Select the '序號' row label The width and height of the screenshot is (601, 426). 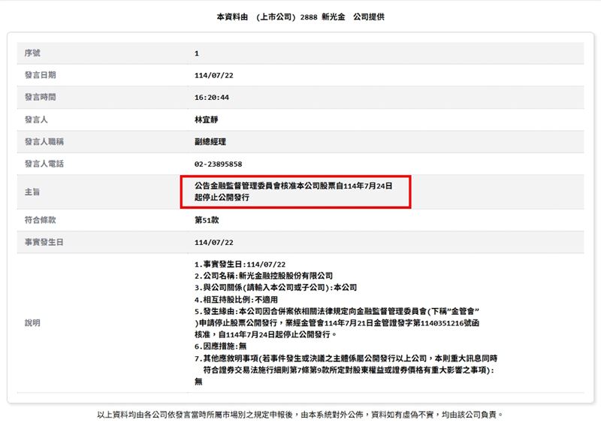tap(32, 53)
